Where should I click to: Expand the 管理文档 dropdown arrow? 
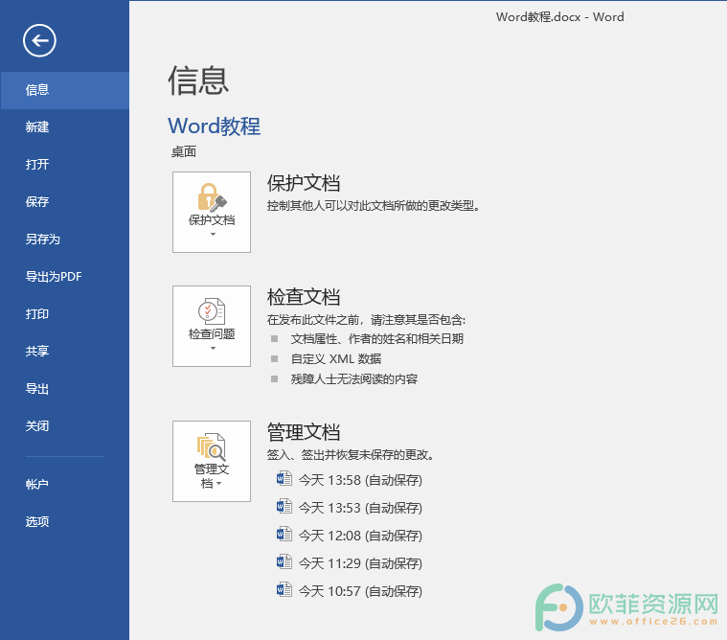point(219,484)
